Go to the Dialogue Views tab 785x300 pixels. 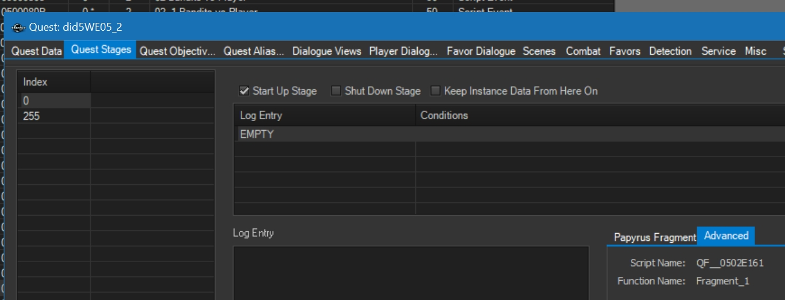click(327, 51)
